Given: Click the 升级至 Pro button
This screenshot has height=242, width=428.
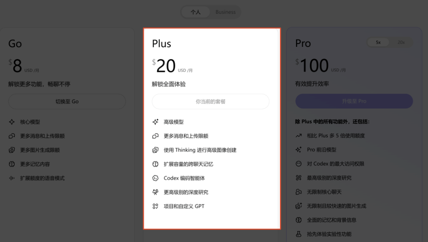Looking at the screenshot, I should (354, 101).
